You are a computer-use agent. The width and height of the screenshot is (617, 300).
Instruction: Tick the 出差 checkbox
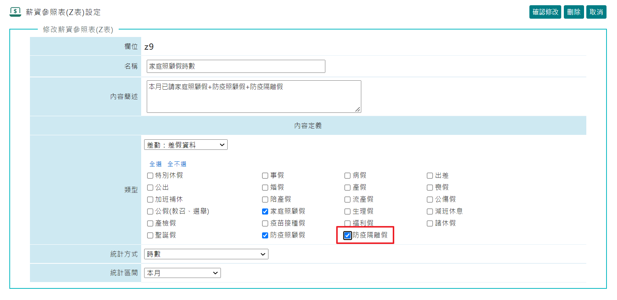[430, 176]
